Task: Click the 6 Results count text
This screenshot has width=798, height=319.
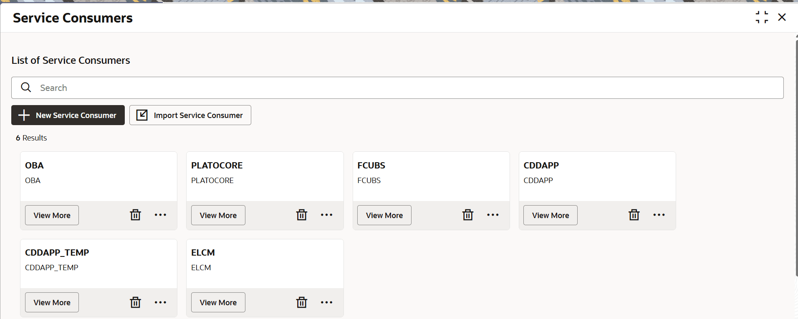Action: pyautogui.click(x=31, y=138)
